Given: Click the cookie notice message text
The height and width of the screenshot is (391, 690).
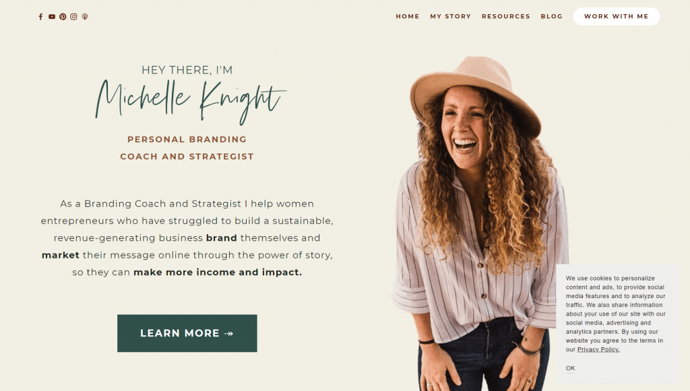Looking at the screenshot, I should point(616,314).
